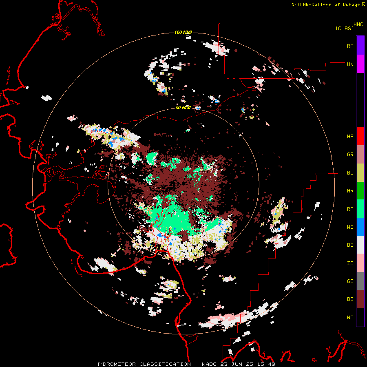Click the UK legend label
The image size is (367, 367).
pos(350,64)
